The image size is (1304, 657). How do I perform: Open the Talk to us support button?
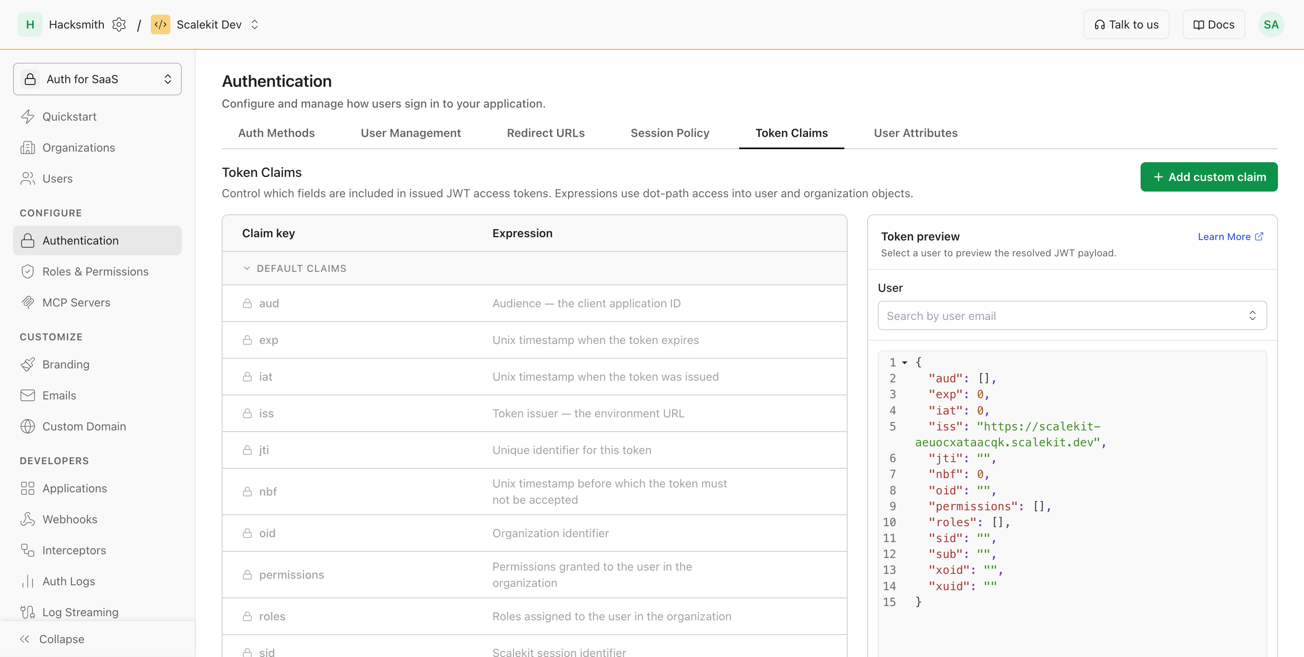tap(1126, 24)
